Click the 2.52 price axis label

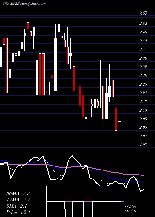click(x=143, y=23)
